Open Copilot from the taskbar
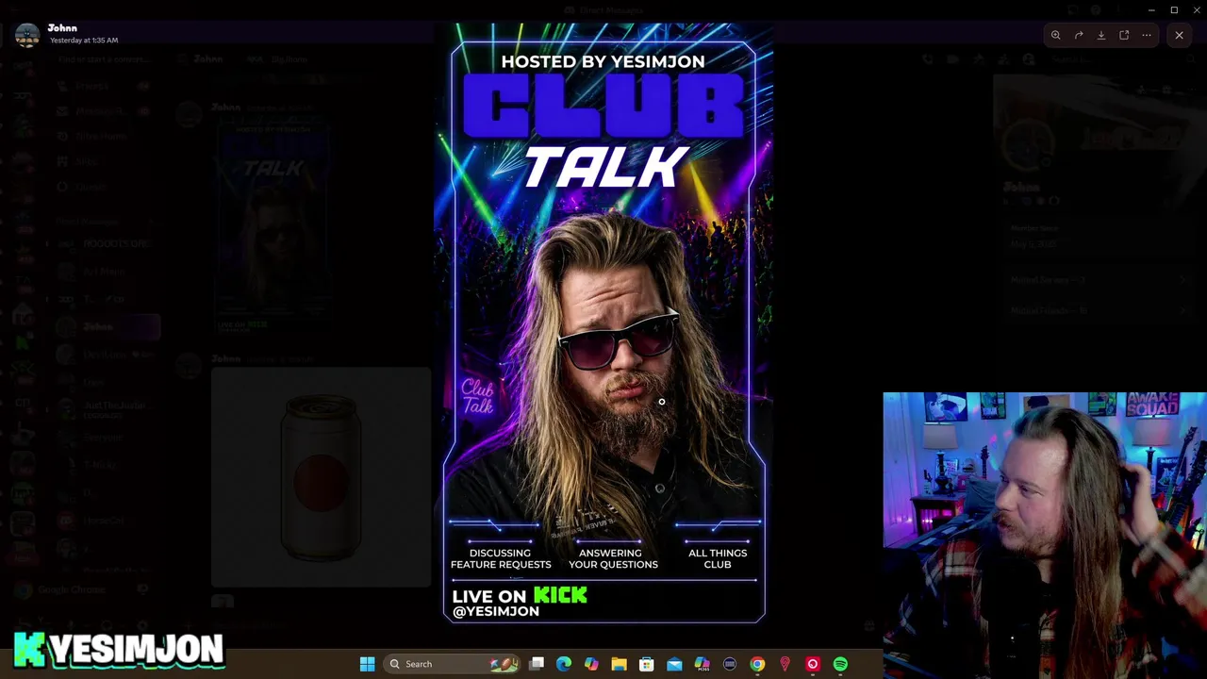 click(591, 664)
